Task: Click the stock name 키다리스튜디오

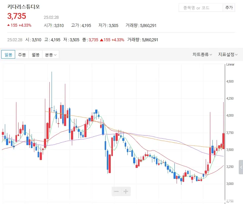Action: point(24,7)
